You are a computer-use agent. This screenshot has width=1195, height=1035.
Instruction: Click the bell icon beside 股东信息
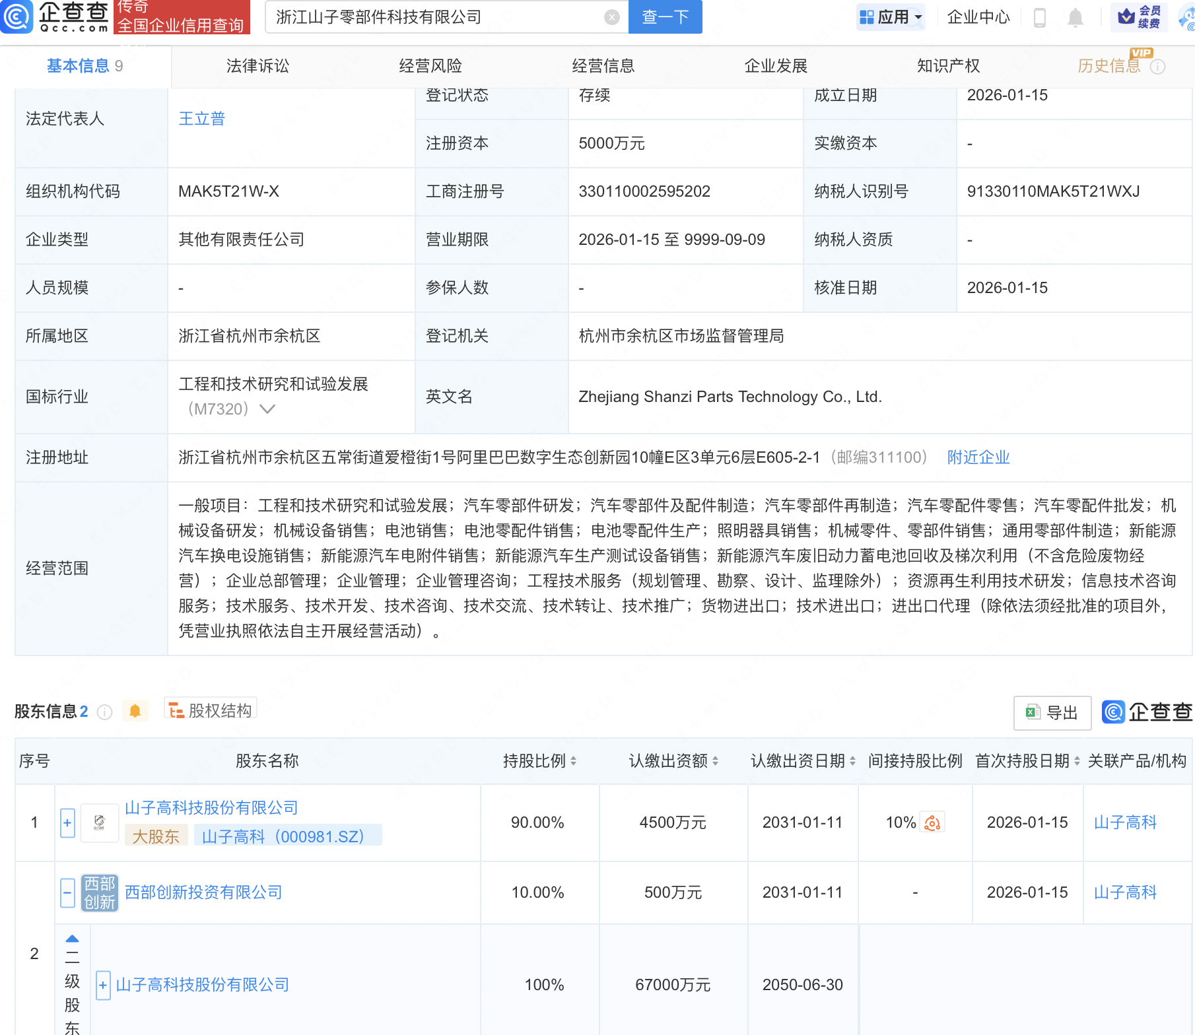(x=135, y=711)
